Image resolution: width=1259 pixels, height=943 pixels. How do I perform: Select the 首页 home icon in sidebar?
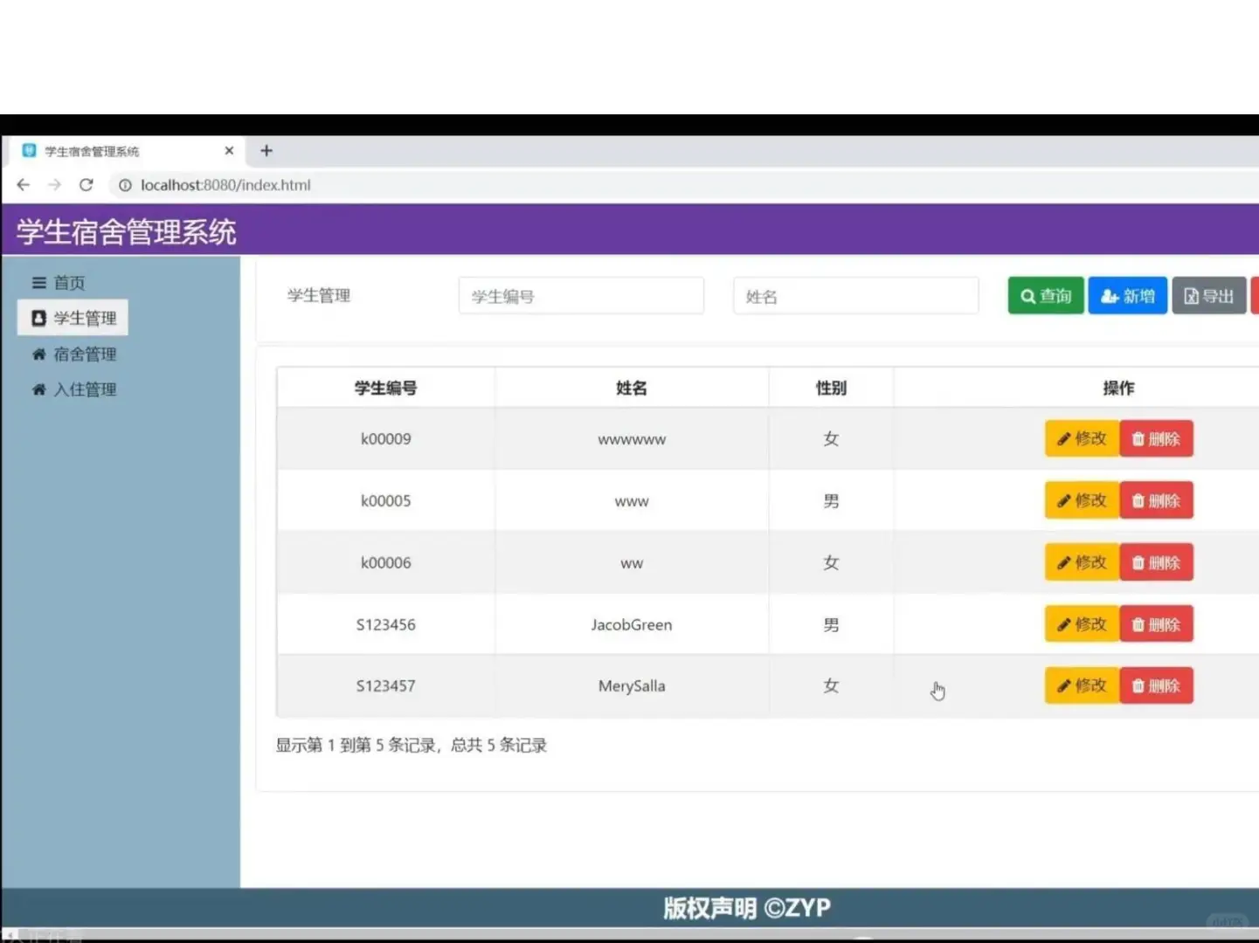[x=38, y=282]
